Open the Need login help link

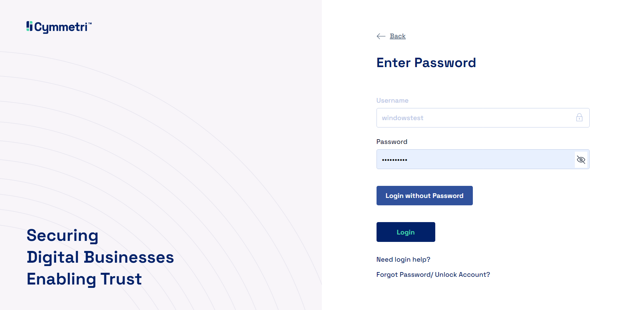pyautogui.click(x=403, y=260)
